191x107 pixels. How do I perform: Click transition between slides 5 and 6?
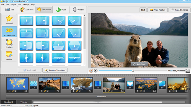162,85
